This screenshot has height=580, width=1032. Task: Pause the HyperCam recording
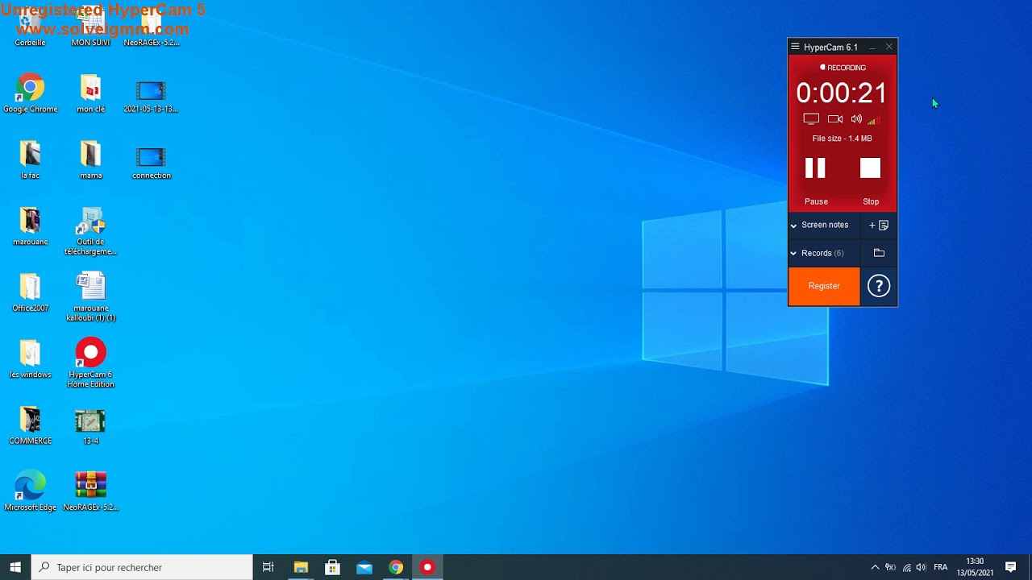pyautogui.click(x=815, y=168)
